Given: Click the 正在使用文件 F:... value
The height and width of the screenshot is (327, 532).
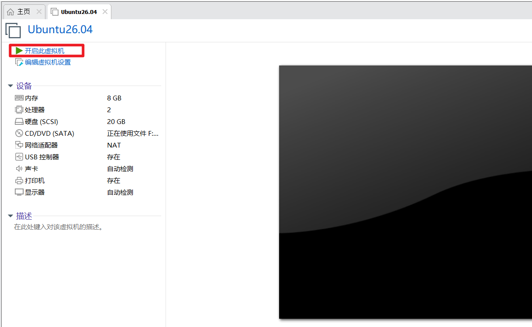Looking at the screenshot, I should click(133, 134).
